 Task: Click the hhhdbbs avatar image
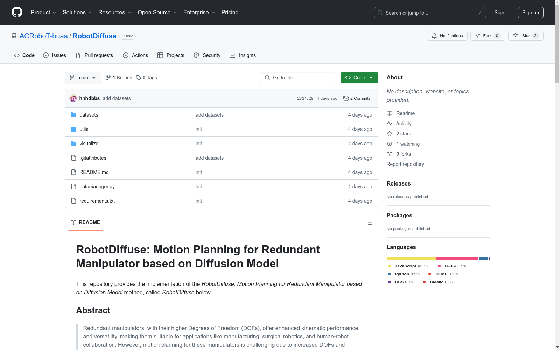point(73,98)
